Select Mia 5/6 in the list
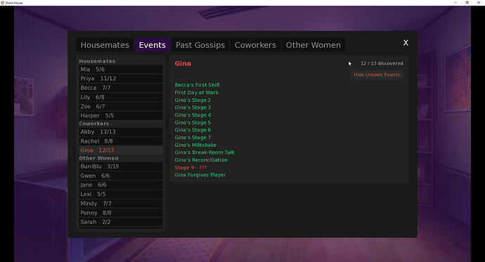This screenshot has height=262, width=485. click(x=121, y=70)
